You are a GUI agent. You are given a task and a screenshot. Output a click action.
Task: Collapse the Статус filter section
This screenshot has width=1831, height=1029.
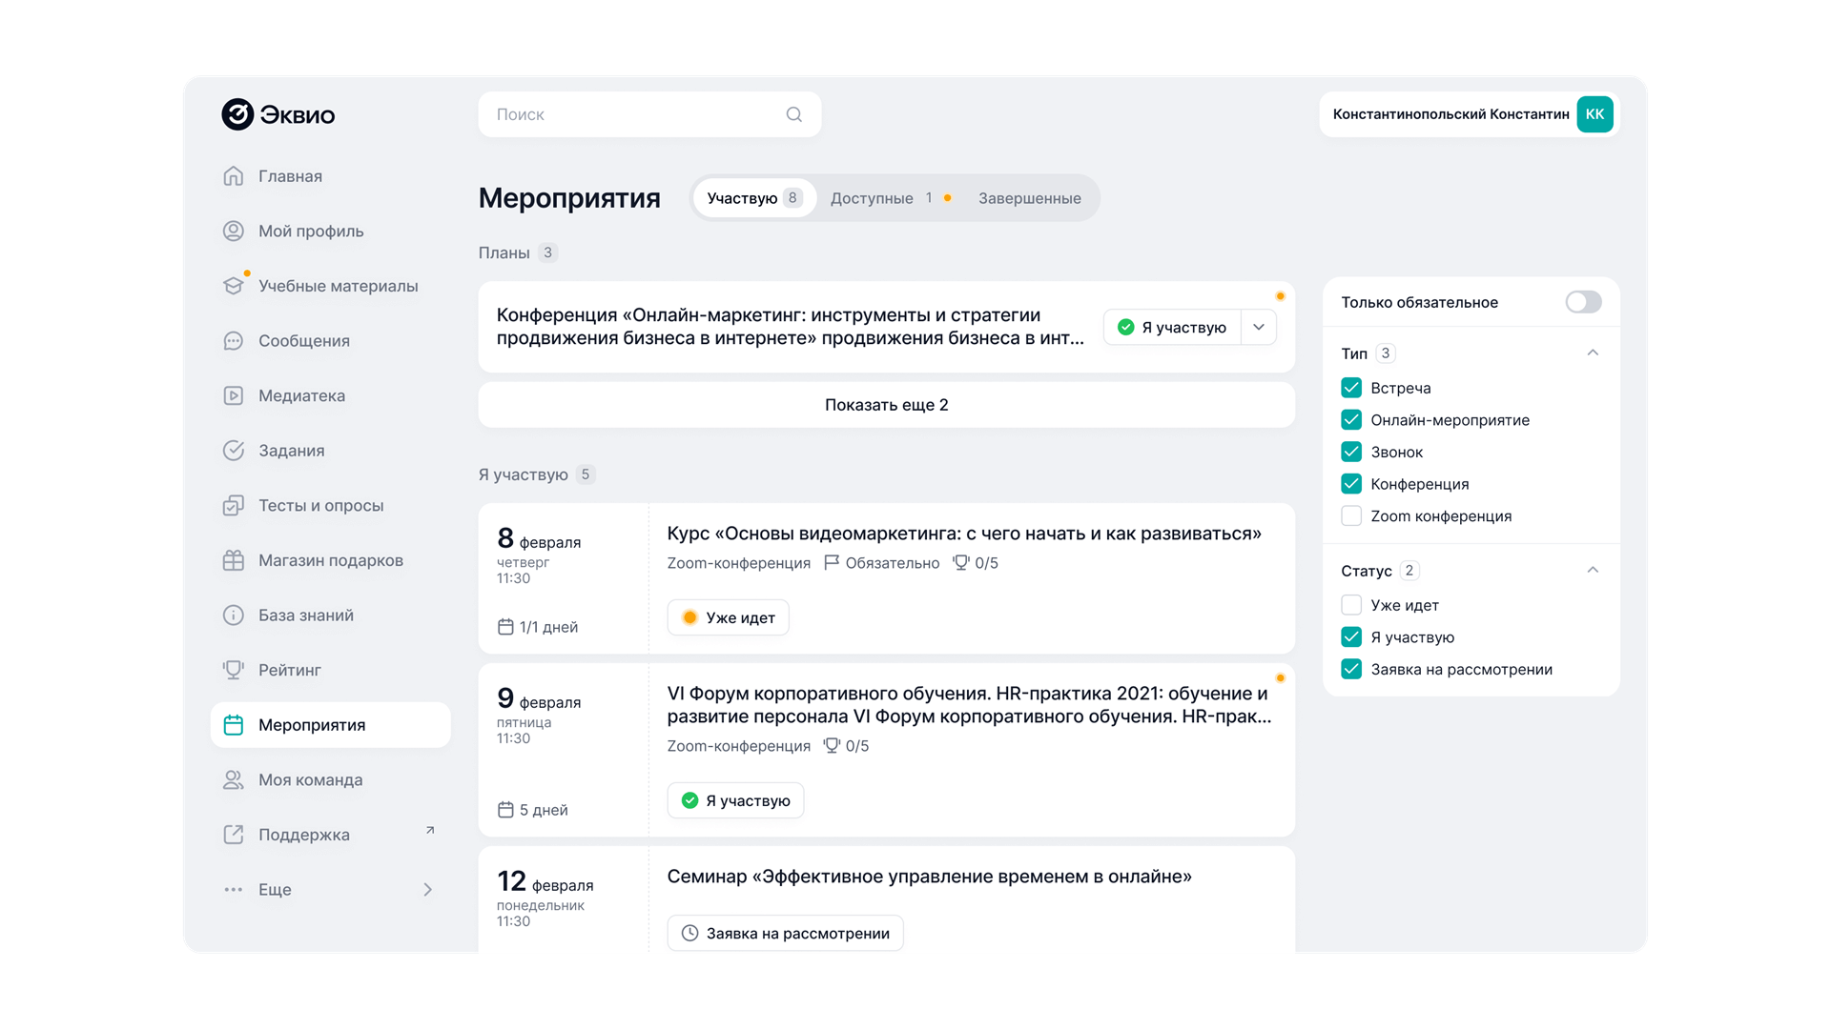(1593, 570)
